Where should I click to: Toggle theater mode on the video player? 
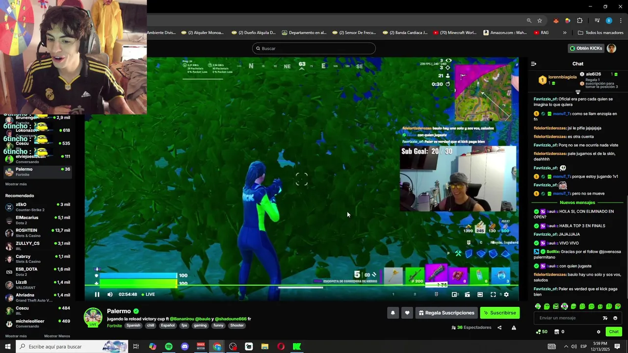point(480,295)
